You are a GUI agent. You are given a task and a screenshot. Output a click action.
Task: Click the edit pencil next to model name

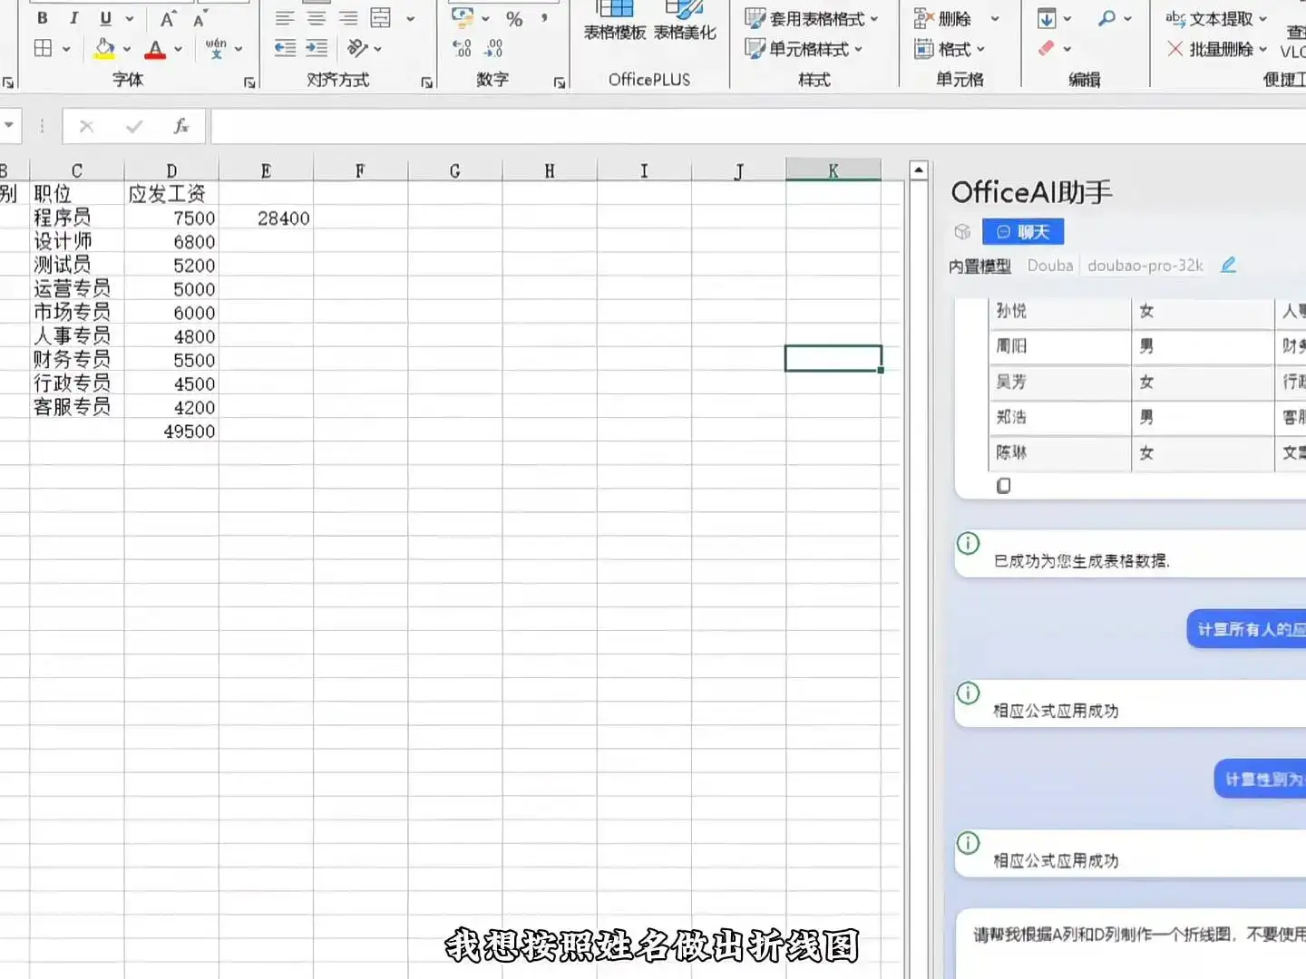tap(1228, 265)
